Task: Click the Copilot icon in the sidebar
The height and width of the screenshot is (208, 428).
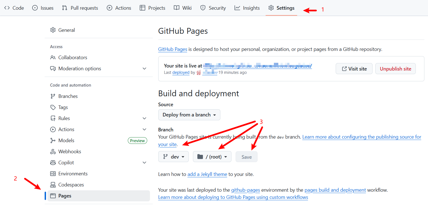Action: coord(53,162)
